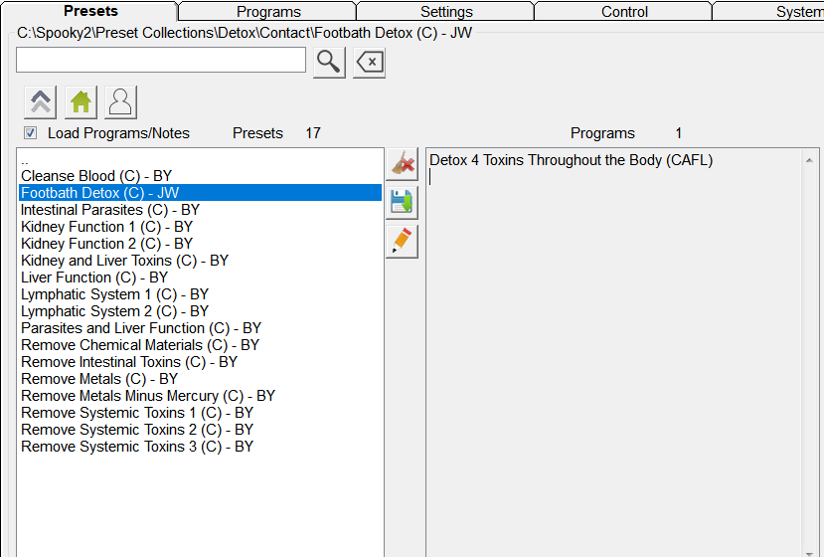The image size is (824, 557).
Task: Choose Intestinal Parasites (C) - BY preset
Action: click(110, 210)
